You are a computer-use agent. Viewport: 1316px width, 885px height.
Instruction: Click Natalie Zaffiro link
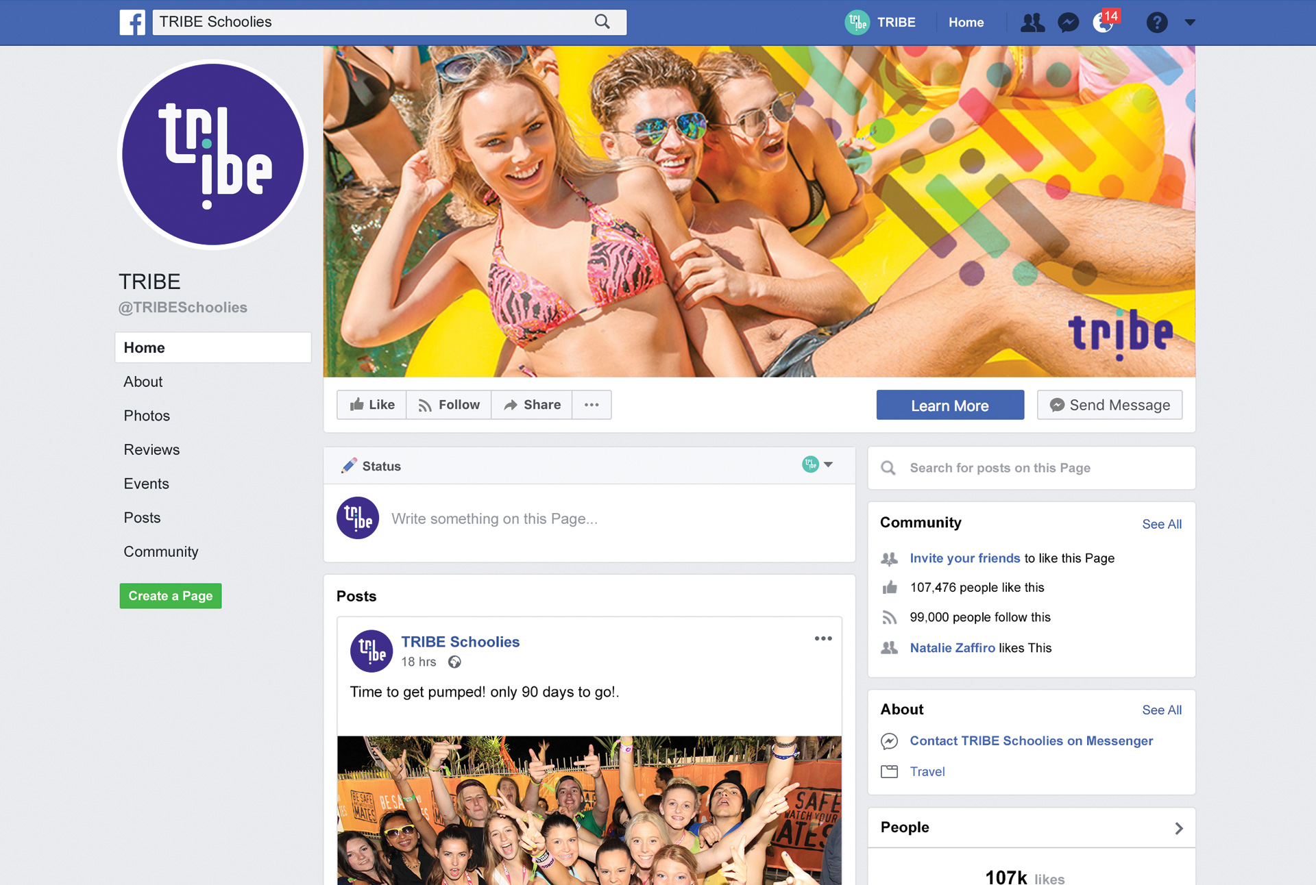pos(953,648)
